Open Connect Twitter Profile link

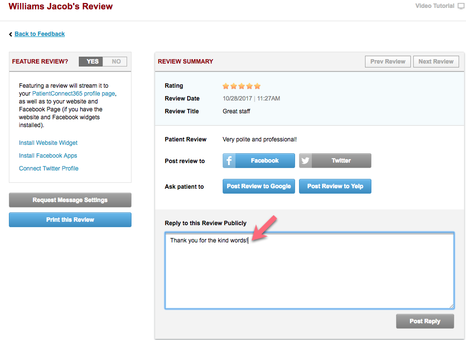click(x=49, y=169)
